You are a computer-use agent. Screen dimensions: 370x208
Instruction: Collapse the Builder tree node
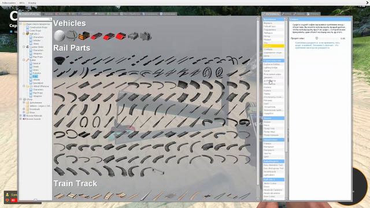tap(24, 60)
